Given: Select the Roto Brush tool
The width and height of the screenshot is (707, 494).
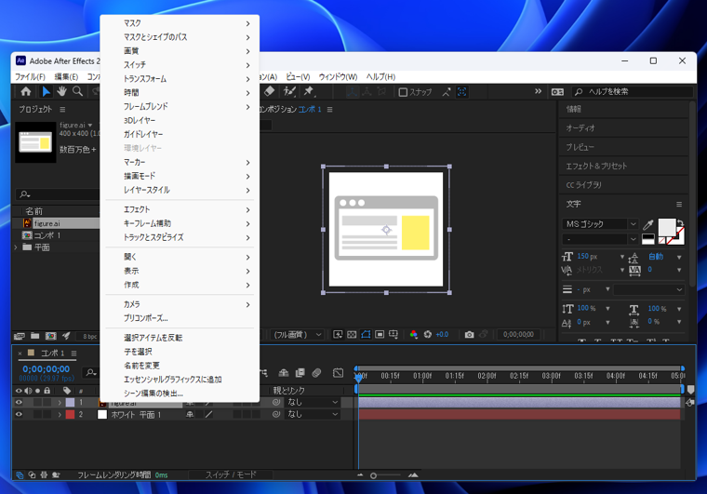Looking at the screenshot, I should coord(289,91).
